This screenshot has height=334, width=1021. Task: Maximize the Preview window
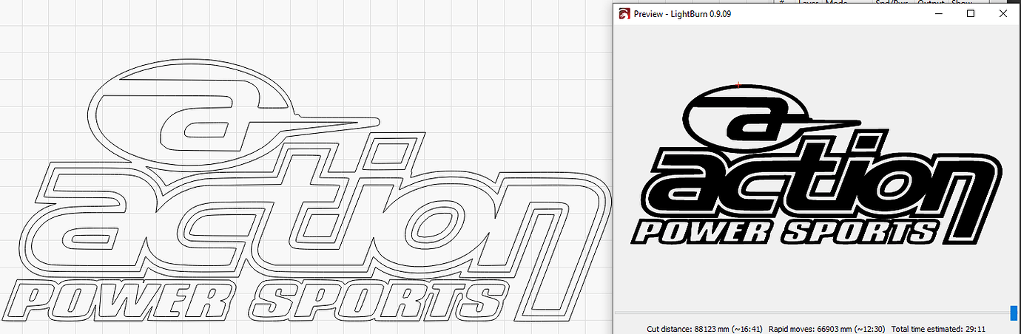click(971, 13)
